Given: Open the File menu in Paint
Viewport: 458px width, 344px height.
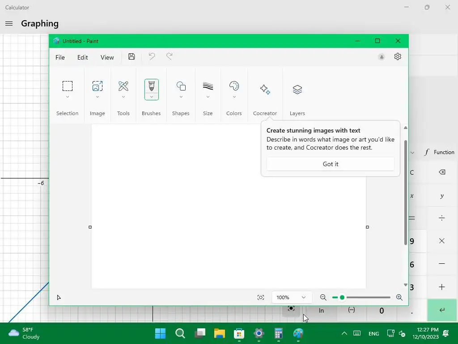Looking at the screenshot, I should (x=60, y=57).
